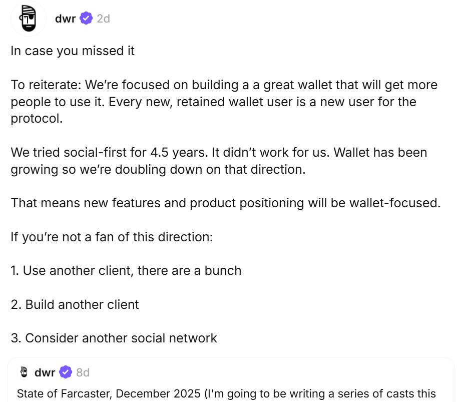This screenshot has height=402, width=461.
Task: Click the "If you're not a fan" line
Action: pyautogui.click(x=112, y=236)
